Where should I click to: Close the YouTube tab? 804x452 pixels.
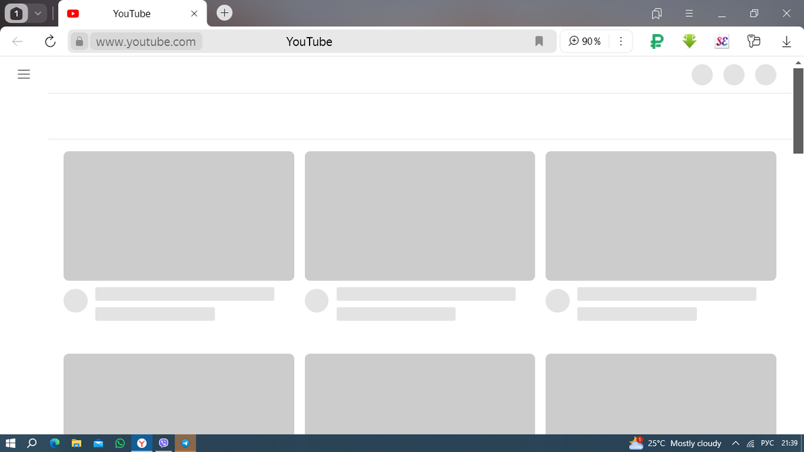(194, 13)
